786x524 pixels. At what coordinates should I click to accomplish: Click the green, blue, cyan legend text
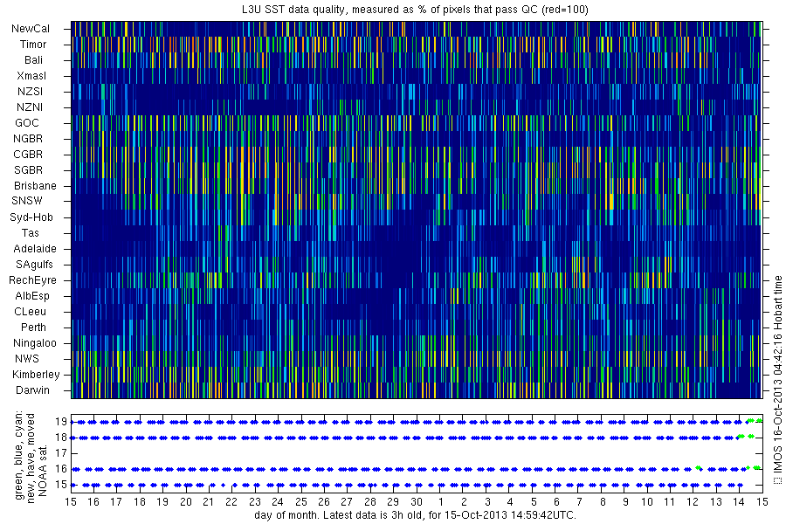19,456
